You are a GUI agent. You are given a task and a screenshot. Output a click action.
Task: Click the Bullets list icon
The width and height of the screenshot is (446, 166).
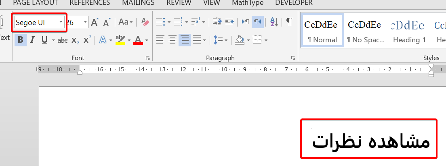click(x=160, y=22)
